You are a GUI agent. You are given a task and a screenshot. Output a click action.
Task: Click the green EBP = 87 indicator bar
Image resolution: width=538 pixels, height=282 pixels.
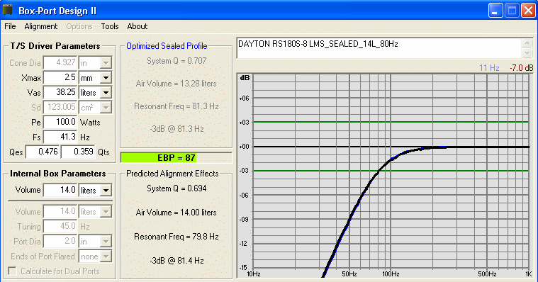click(176, 158)
